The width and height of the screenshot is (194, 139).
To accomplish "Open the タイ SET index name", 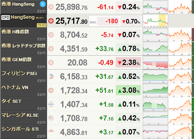I will tap(11, 101).
